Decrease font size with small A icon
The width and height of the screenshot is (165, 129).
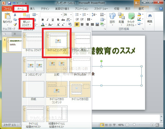coord(63,25)
